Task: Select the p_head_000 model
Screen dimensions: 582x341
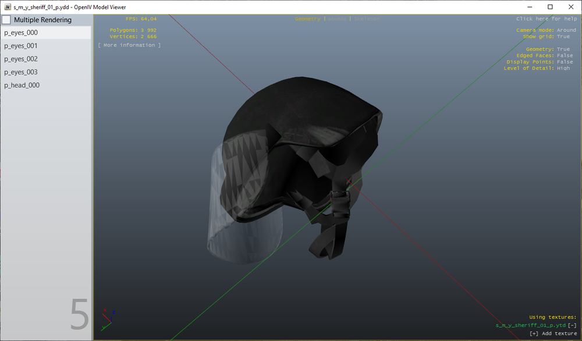Action: tap(22, 86)
